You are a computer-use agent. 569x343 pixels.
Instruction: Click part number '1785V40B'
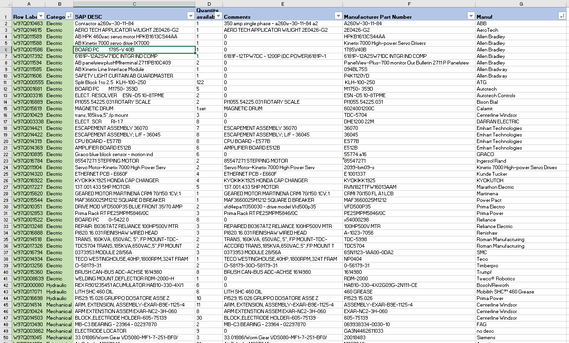(409, 50)
